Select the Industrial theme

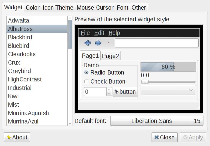pos(37,88)
